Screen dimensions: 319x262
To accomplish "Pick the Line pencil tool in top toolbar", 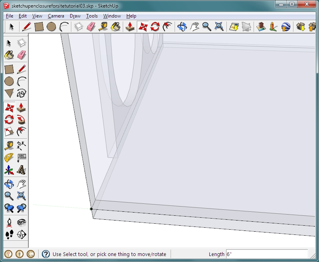I will coord(26,27).
